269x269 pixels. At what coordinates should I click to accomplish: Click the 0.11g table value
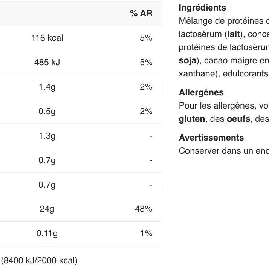pyautogui.click(x=47, y=234)
